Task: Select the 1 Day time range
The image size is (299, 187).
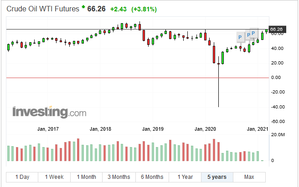Action: 22,177
